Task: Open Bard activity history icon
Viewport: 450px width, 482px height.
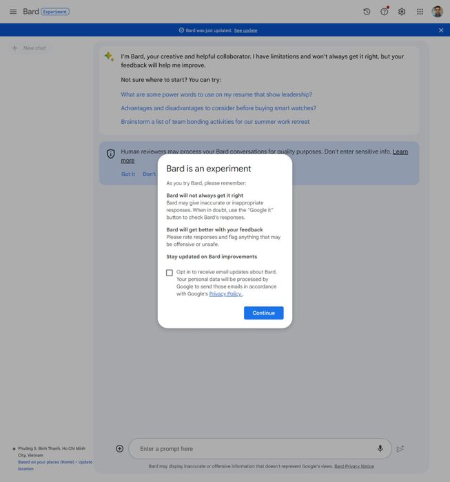Action: point(367,12)
